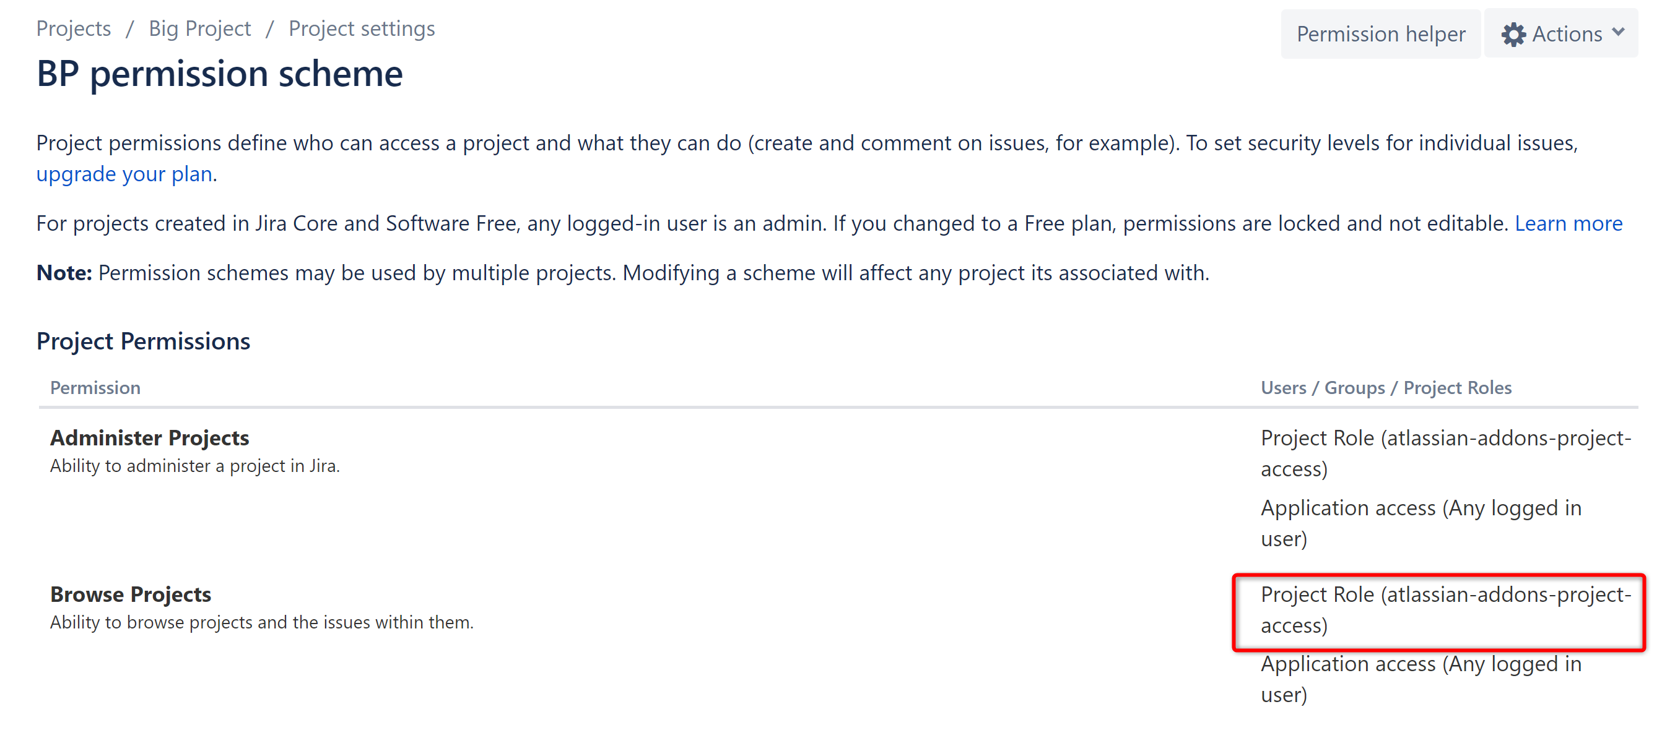This screenshot has width=1662, height=733.
Task: Select the BP permission scheme title
Action: [x=219, y=73]
